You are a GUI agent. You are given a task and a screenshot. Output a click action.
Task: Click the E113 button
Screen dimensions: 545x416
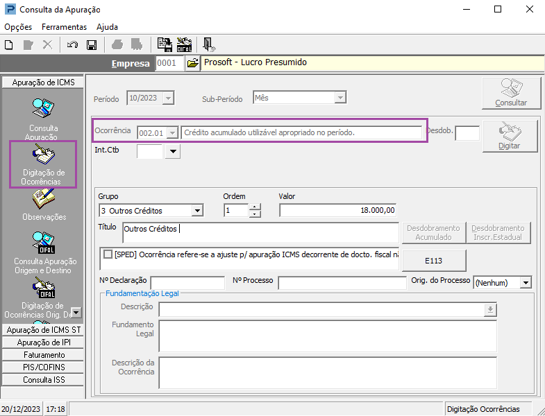coord(434,261)
